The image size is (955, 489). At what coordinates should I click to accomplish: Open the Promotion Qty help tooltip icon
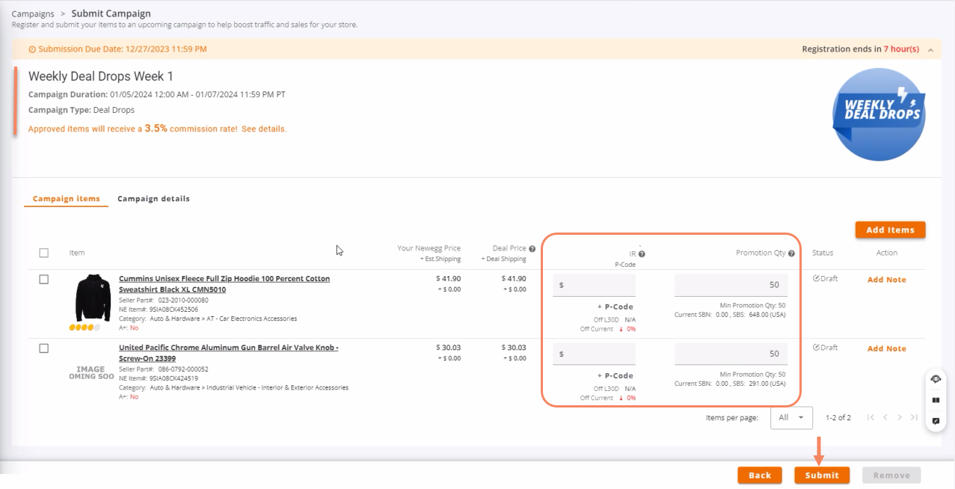click(x=791, y=253)
